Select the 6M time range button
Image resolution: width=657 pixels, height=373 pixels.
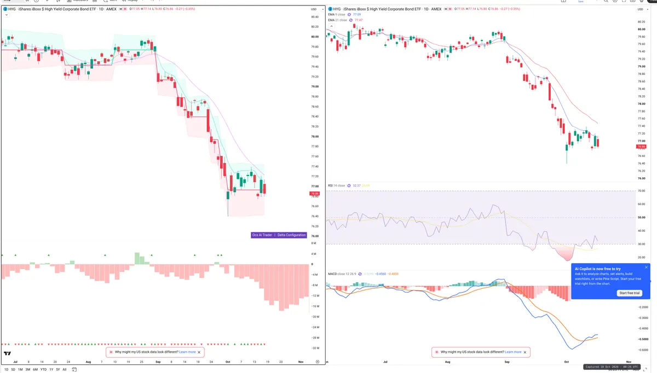[x=36, y=370]
